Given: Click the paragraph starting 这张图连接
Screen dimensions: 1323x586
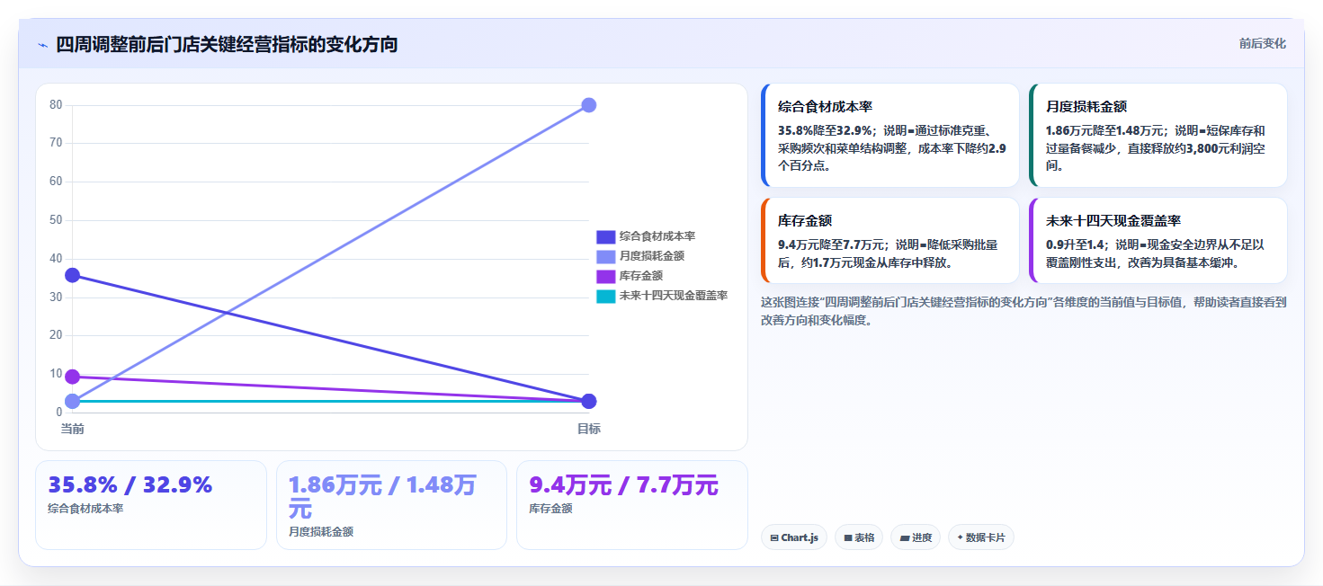Looking at the screenshot, I should [x=1024, y=311].
